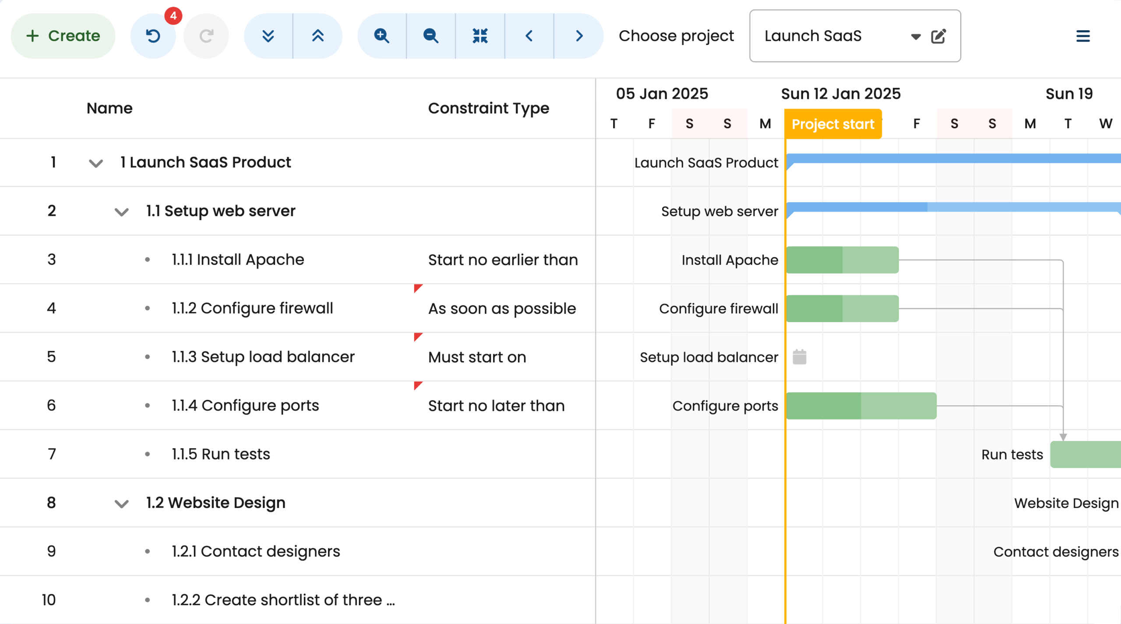Click the zoom-to-fit icon
The image size is (1121, 624).
coord(480,36)
